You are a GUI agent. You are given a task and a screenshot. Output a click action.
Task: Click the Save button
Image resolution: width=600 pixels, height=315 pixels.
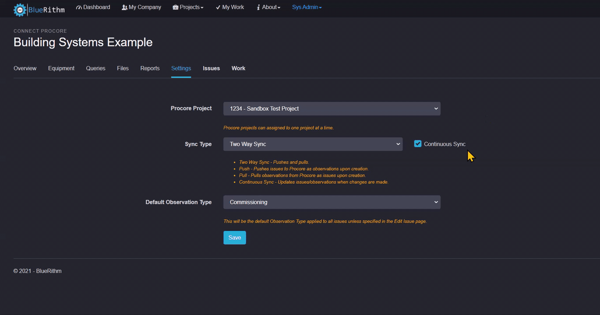coord(235,238)
